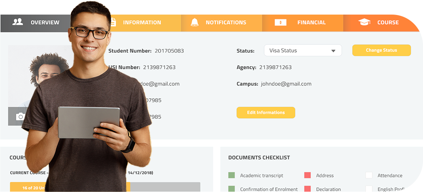The height and width of the screenshot is (192, 423).
Task: Click the Attendance label
Action: 390,175
